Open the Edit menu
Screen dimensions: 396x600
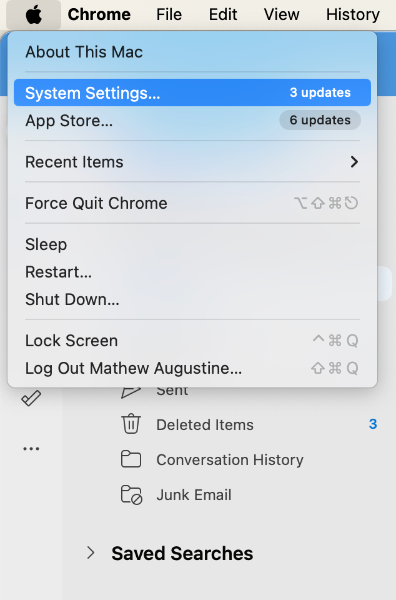coord(223,15)
